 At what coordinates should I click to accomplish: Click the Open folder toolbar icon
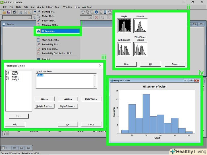coord(4,12)
